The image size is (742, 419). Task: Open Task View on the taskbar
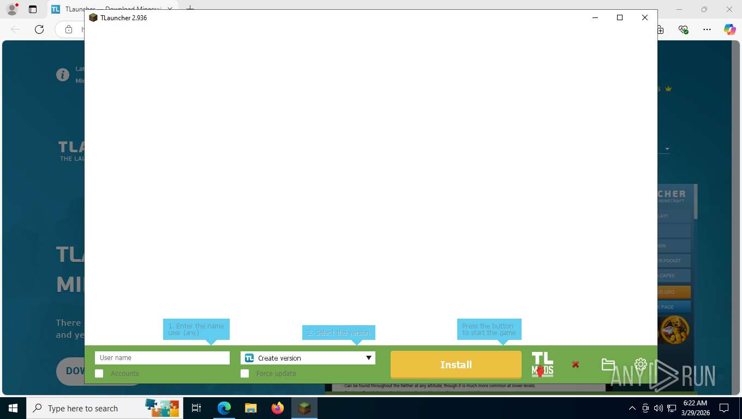pos(196,408)
